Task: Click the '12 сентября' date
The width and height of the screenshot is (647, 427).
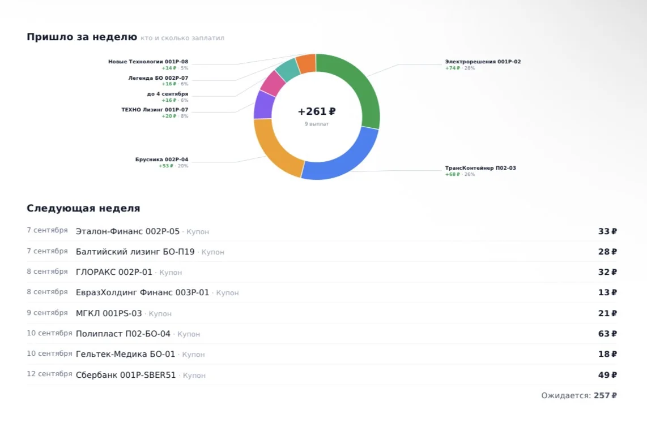Action: (49, 374)
